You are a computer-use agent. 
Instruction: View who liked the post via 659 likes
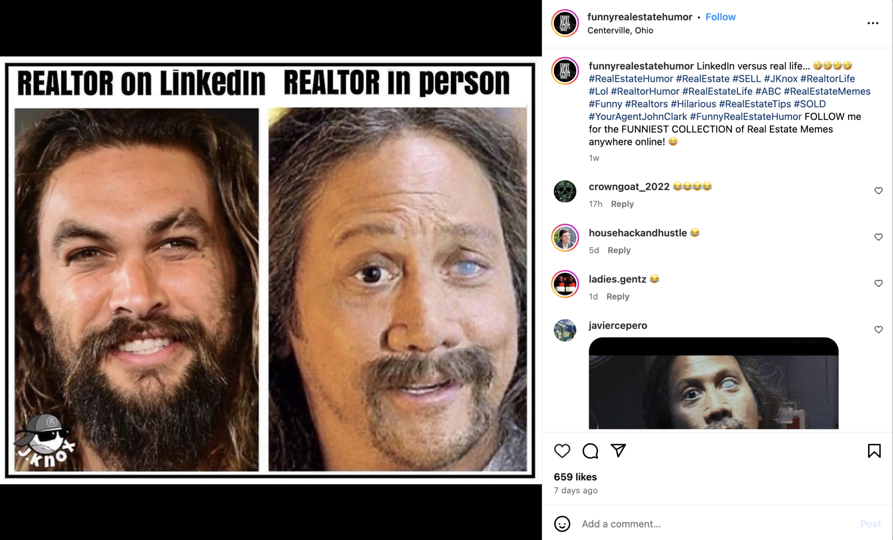[x=575, y=477]
